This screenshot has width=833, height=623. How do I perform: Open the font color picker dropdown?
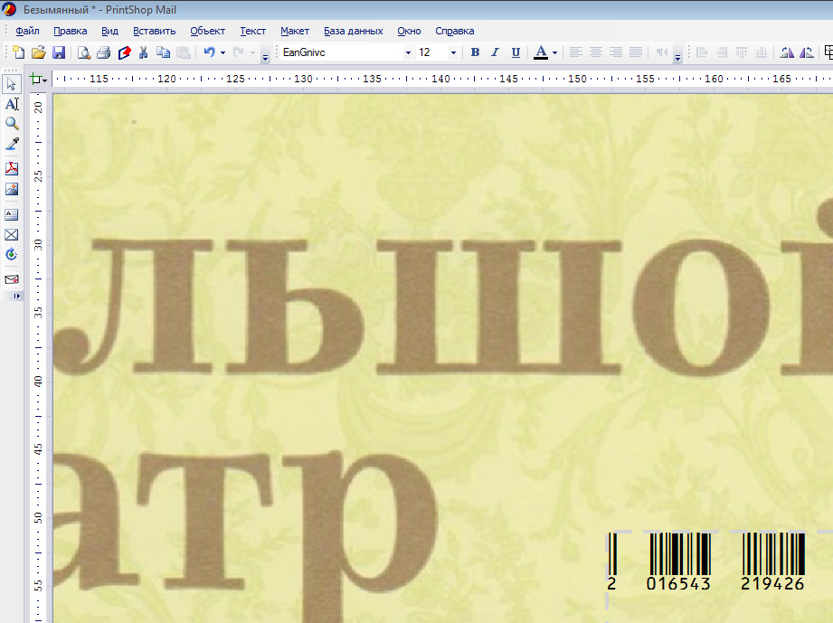pos(554,52)
